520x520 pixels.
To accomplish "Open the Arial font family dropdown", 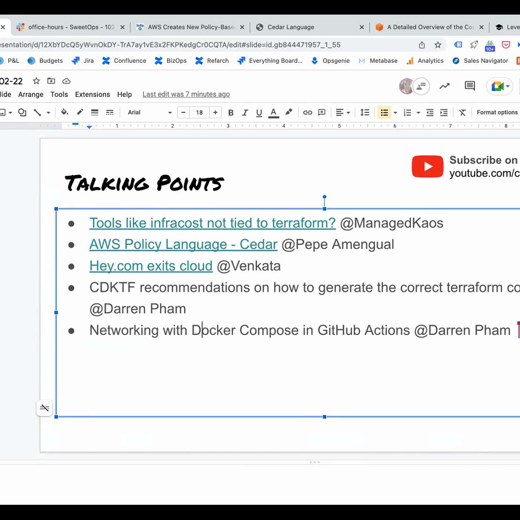I will 149,113.
